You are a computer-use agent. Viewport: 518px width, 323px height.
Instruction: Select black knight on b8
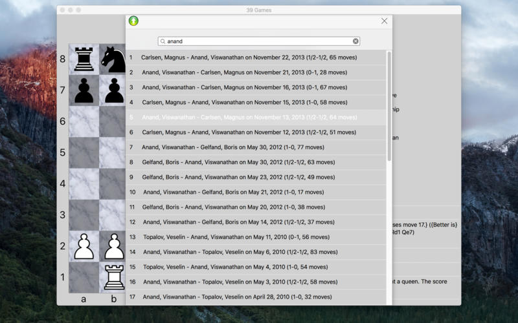click(x=113, y=59)
